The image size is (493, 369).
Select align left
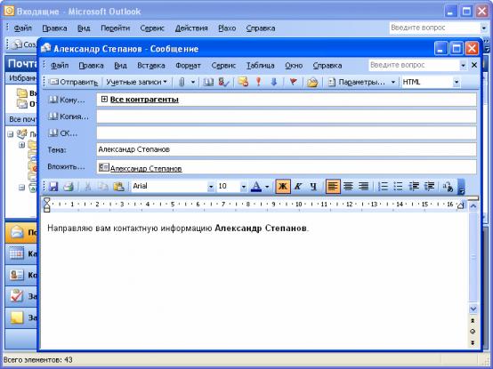pos(333,186)
